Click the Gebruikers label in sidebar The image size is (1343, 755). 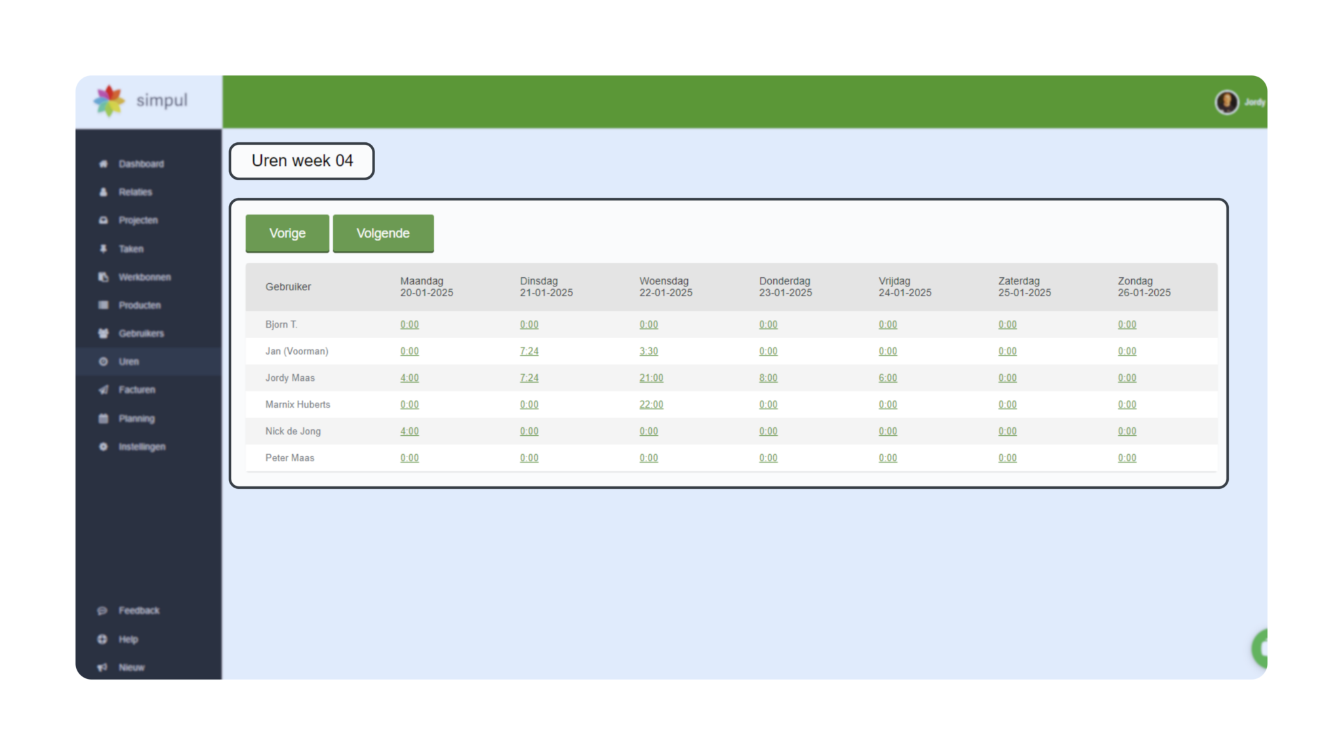click(x=141, y=334)
